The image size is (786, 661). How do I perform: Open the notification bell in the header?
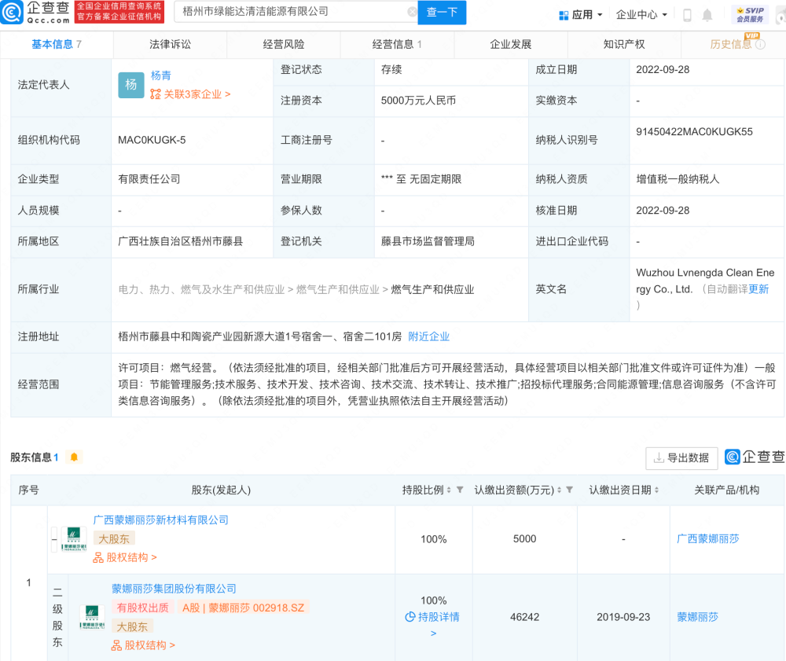[707, 15]
